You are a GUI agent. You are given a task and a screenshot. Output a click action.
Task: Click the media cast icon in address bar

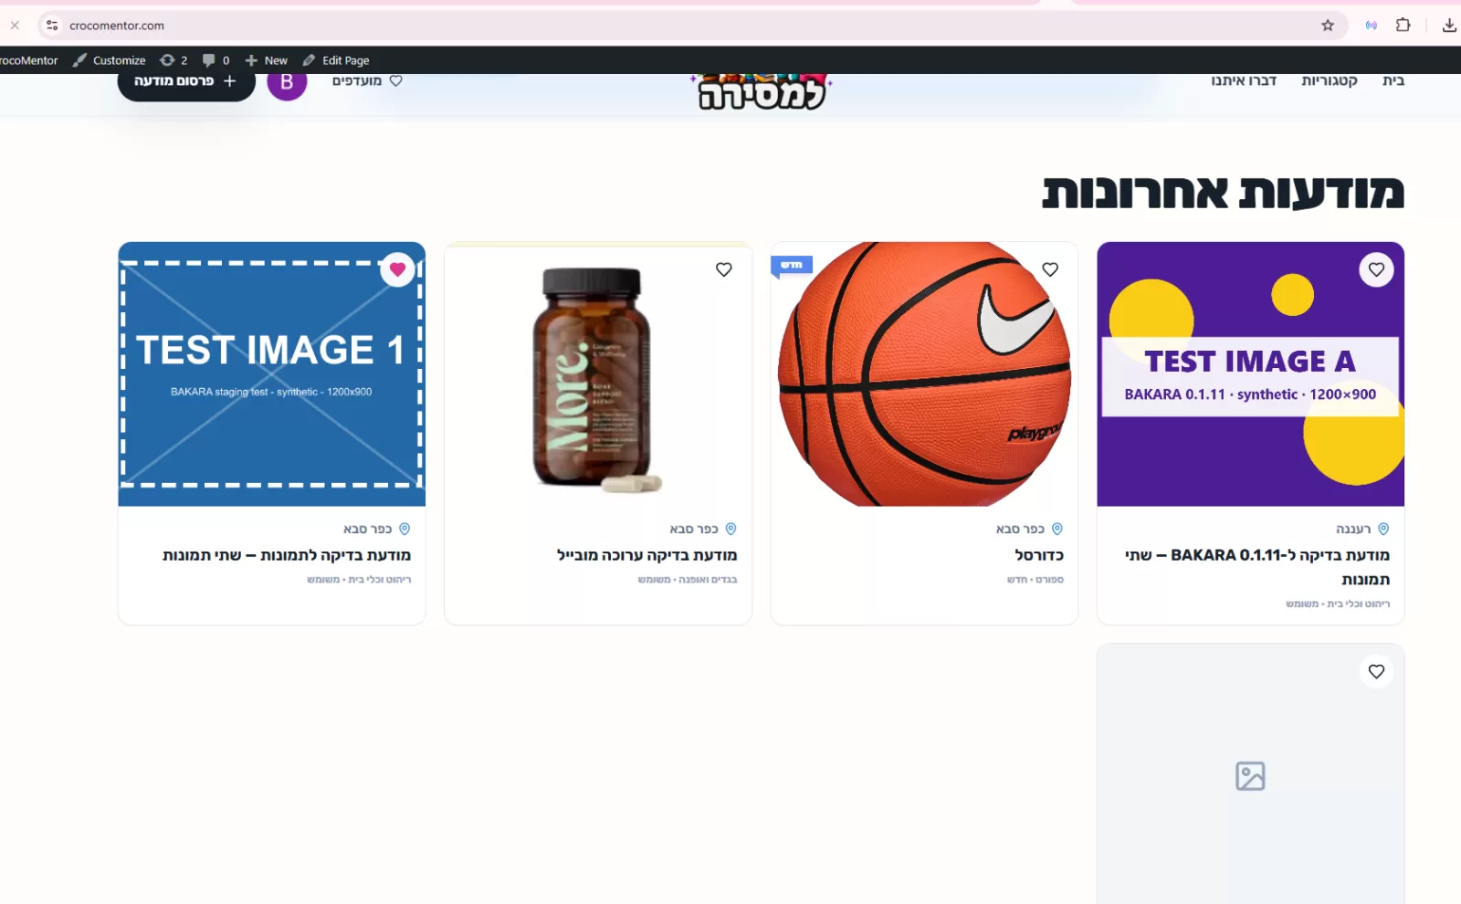pos(1372,26)
